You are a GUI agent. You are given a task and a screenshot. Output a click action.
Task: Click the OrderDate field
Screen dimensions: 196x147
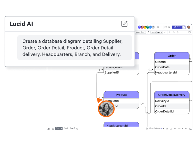tap(172, 67)
